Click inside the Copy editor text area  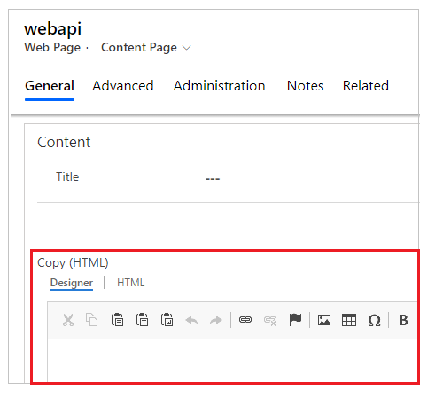[232, 361]
